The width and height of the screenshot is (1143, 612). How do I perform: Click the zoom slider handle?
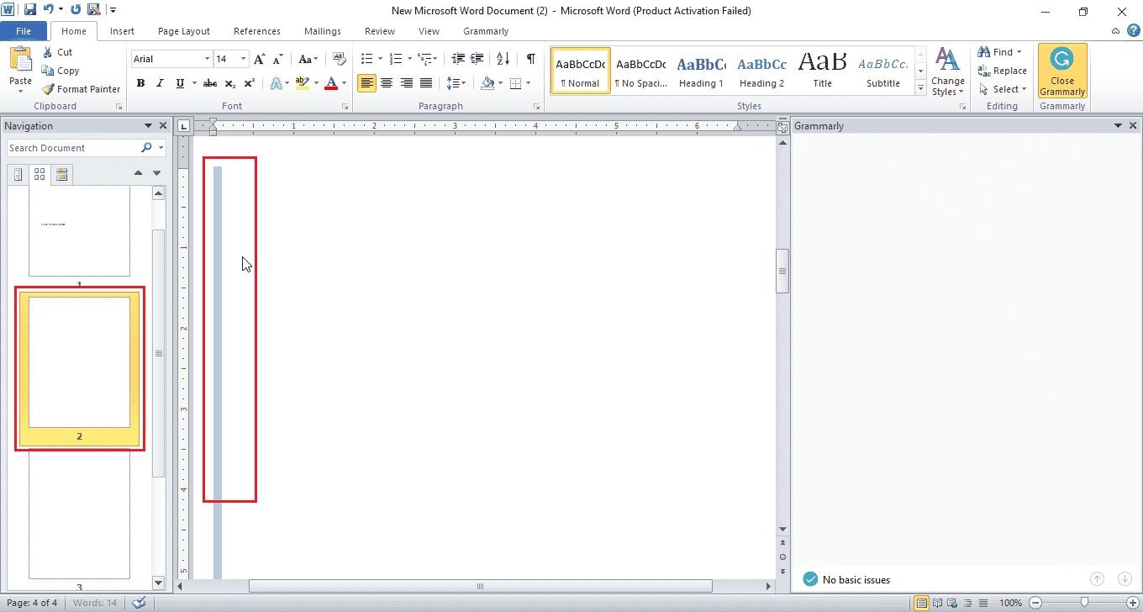point(1084,603)
